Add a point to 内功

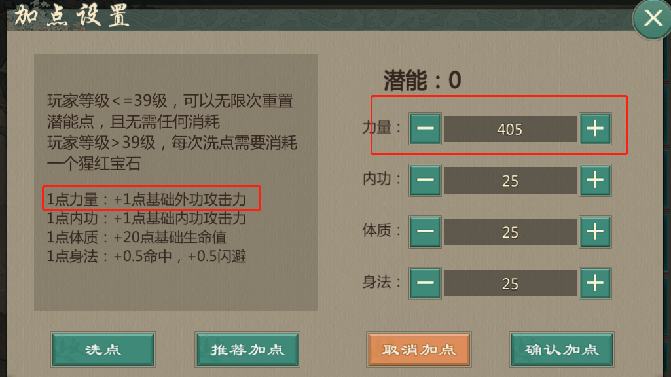tap(594, 180)
